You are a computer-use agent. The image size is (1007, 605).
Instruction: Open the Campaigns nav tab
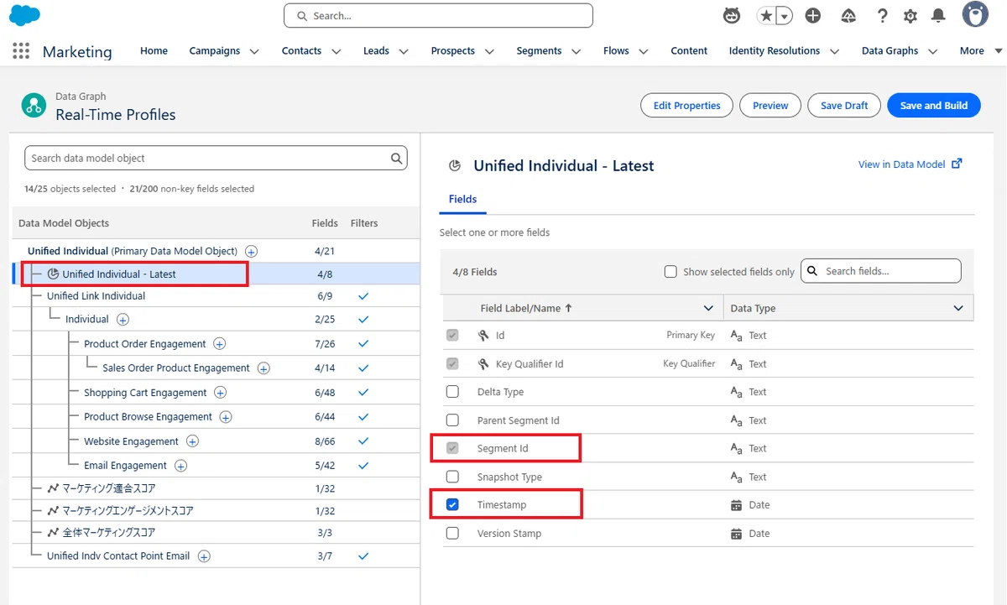click(215, 50)
